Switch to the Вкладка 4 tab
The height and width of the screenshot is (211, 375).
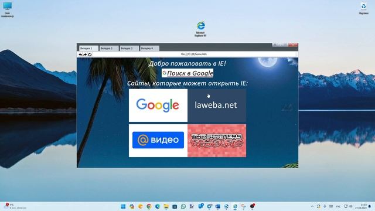click(149, 48)
